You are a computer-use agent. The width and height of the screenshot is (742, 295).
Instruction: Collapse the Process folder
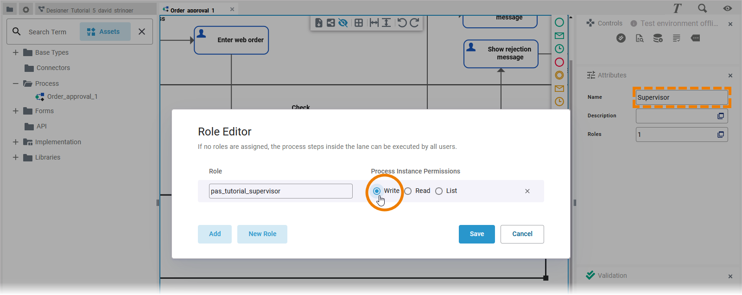16,83
